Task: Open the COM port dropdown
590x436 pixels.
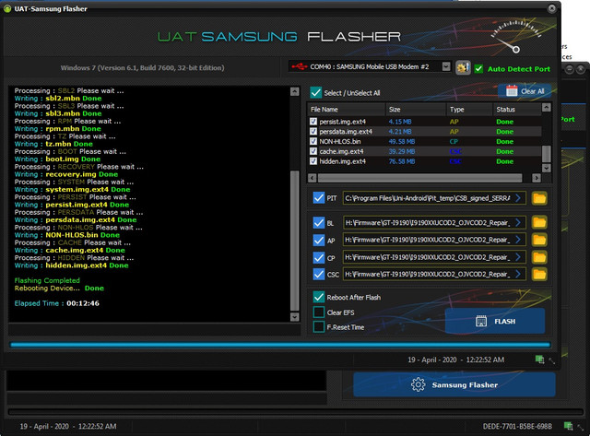Action: [x=446, y=66]
